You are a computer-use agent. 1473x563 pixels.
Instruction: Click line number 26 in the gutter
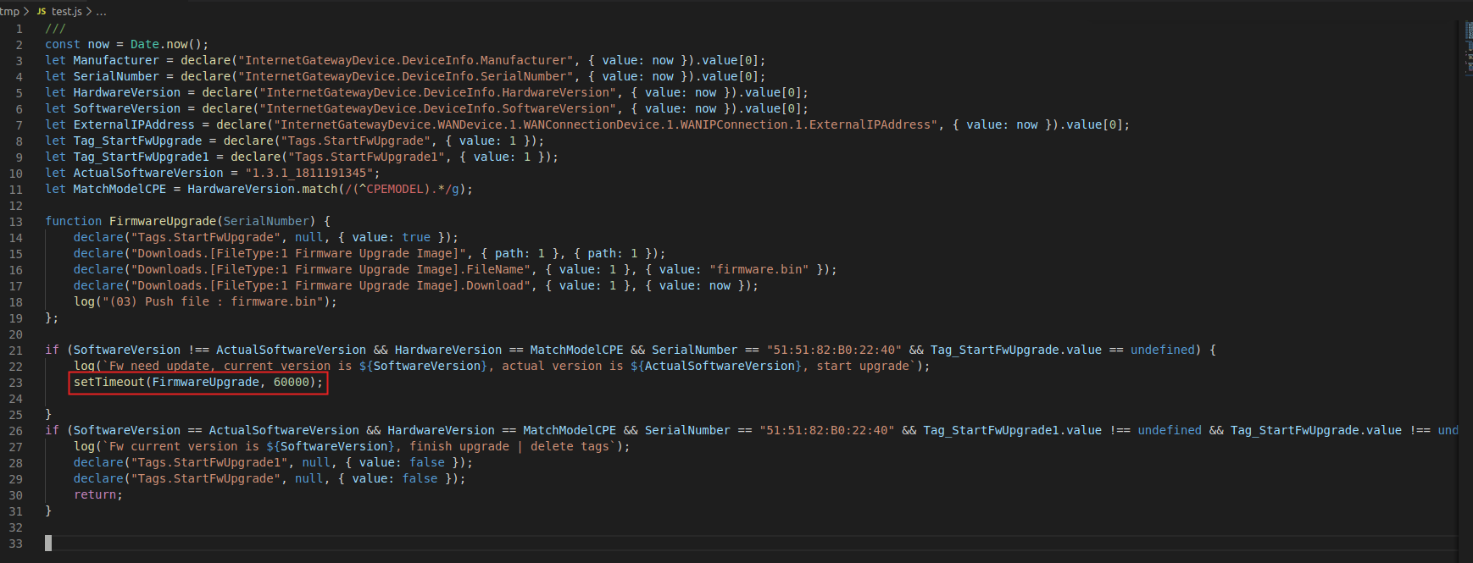(x=16, y=431)
